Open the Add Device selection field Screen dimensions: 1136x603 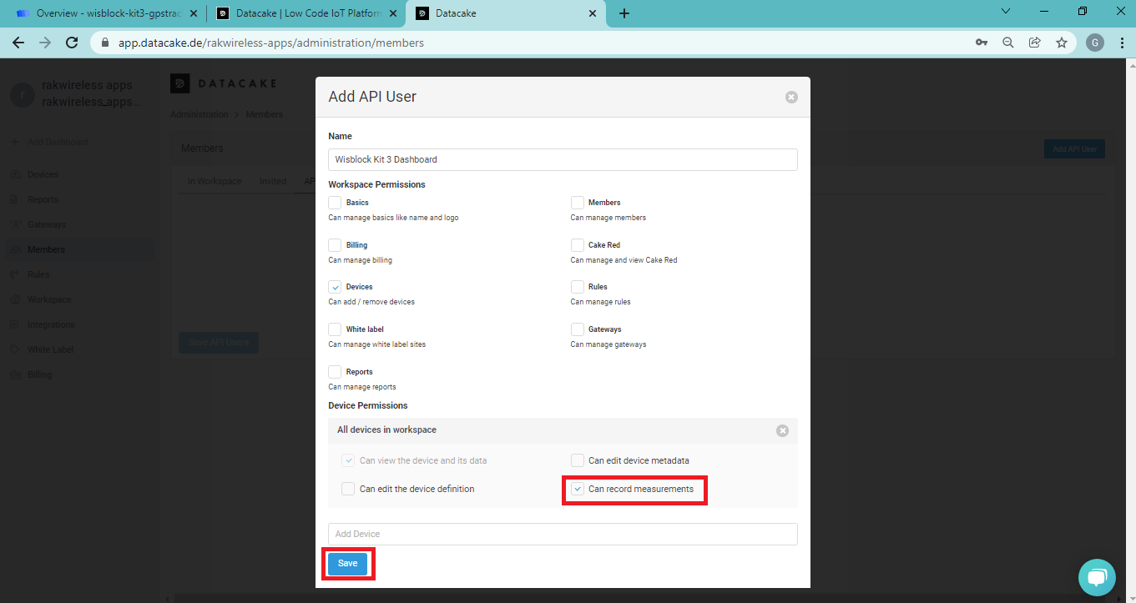coord(563,534)
